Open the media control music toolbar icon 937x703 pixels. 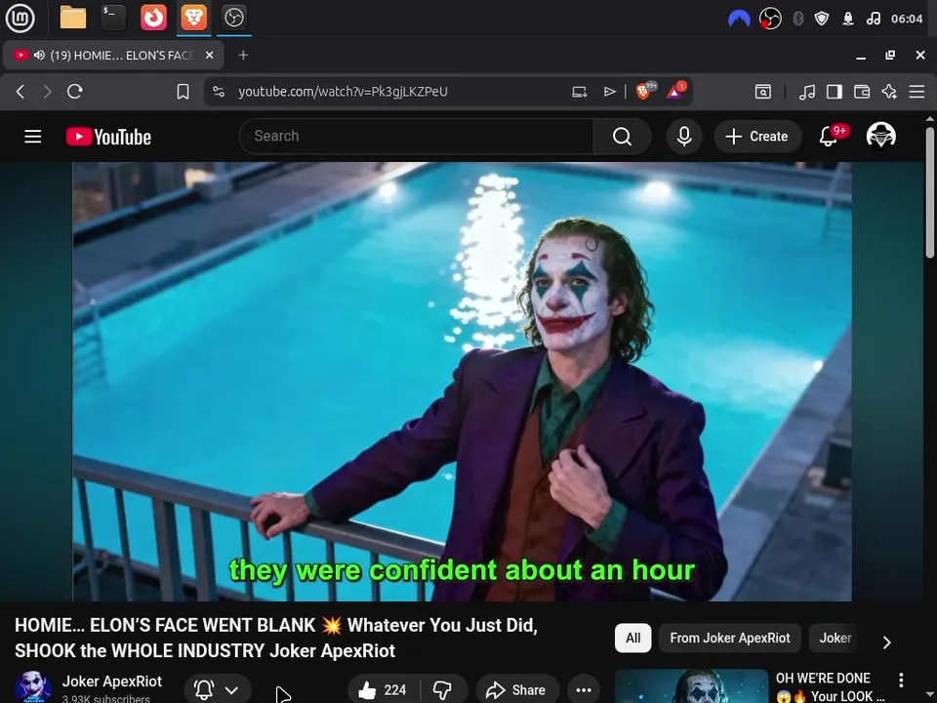click(807, 92)
